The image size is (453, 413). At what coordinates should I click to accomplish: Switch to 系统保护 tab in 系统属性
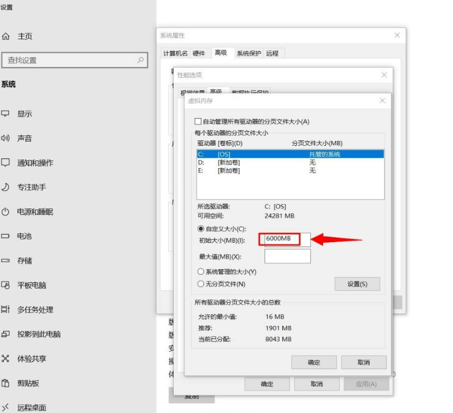tap(249, 53)
